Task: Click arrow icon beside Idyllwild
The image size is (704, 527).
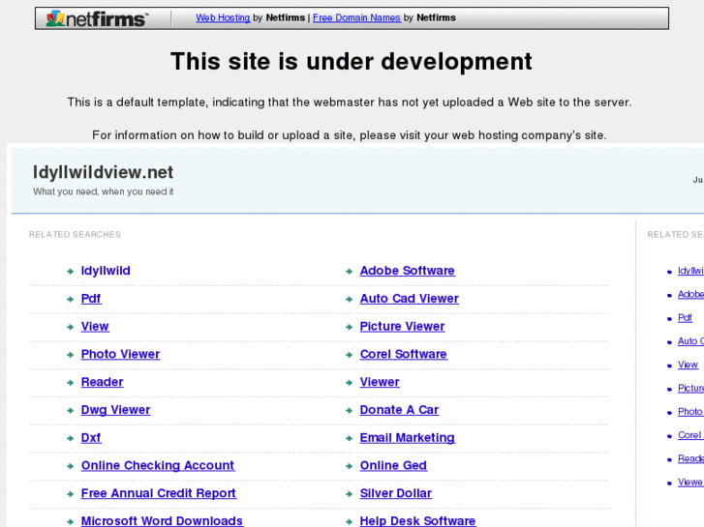Action: [70, 272]
